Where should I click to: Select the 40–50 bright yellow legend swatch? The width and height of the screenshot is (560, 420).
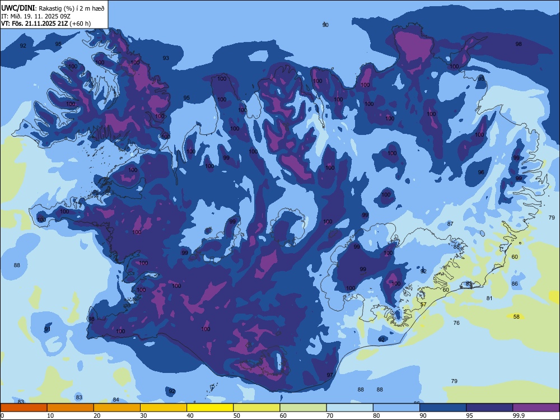(x=210, y=408)
